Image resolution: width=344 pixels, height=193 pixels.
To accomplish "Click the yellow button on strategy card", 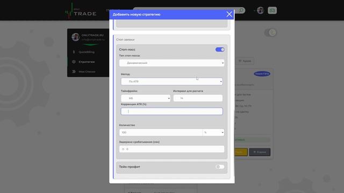I will pyautogui.click(x=241, y=152).
